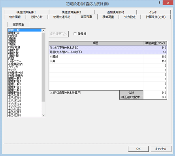
Task: Select バルコニー in the load list
Action: click(x=15, y=61)
